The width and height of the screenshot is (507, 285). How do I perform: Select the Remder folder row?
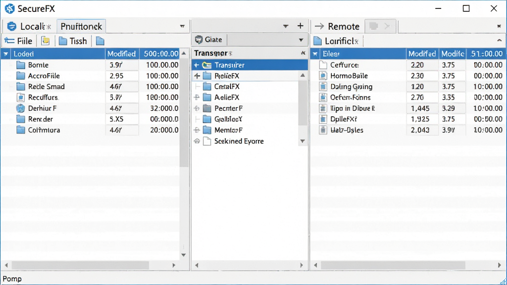click(x=90, y=119)
